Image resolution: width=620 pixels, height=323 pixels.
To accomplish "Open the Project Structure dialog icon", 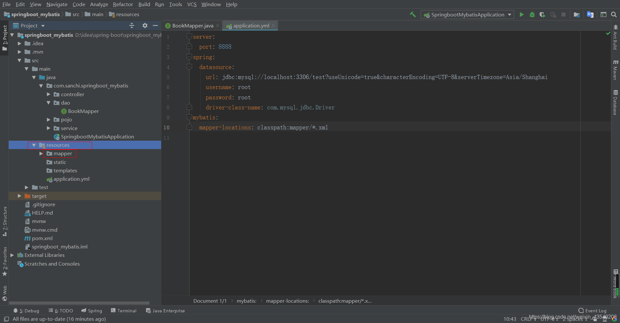I will pos(577,15).
